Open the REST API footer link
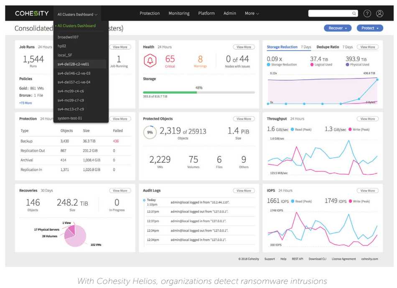The image size is (397, 288). pos(298,259)
